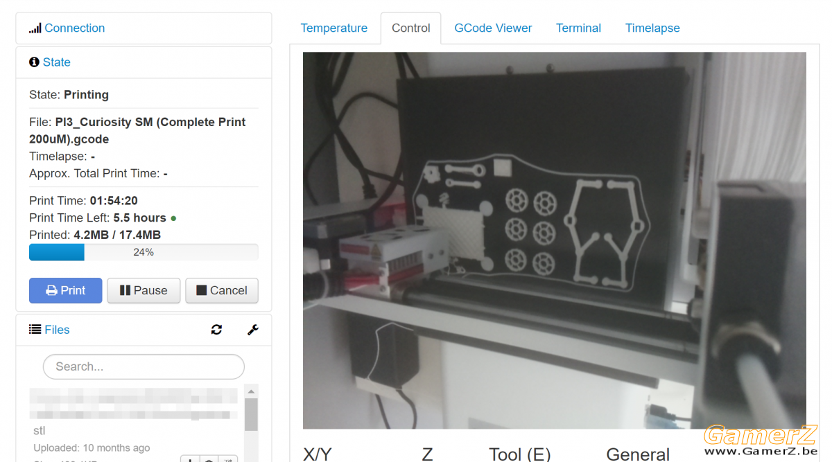Select the Control tab
Viewport: 832px width, 462px height.
411,28
